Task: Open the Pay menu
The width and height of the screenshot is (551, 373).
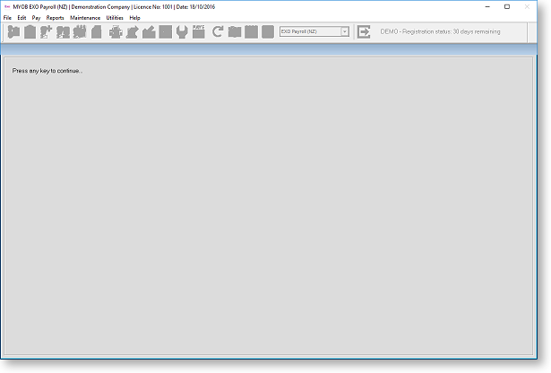Action: tap(36, 18)
